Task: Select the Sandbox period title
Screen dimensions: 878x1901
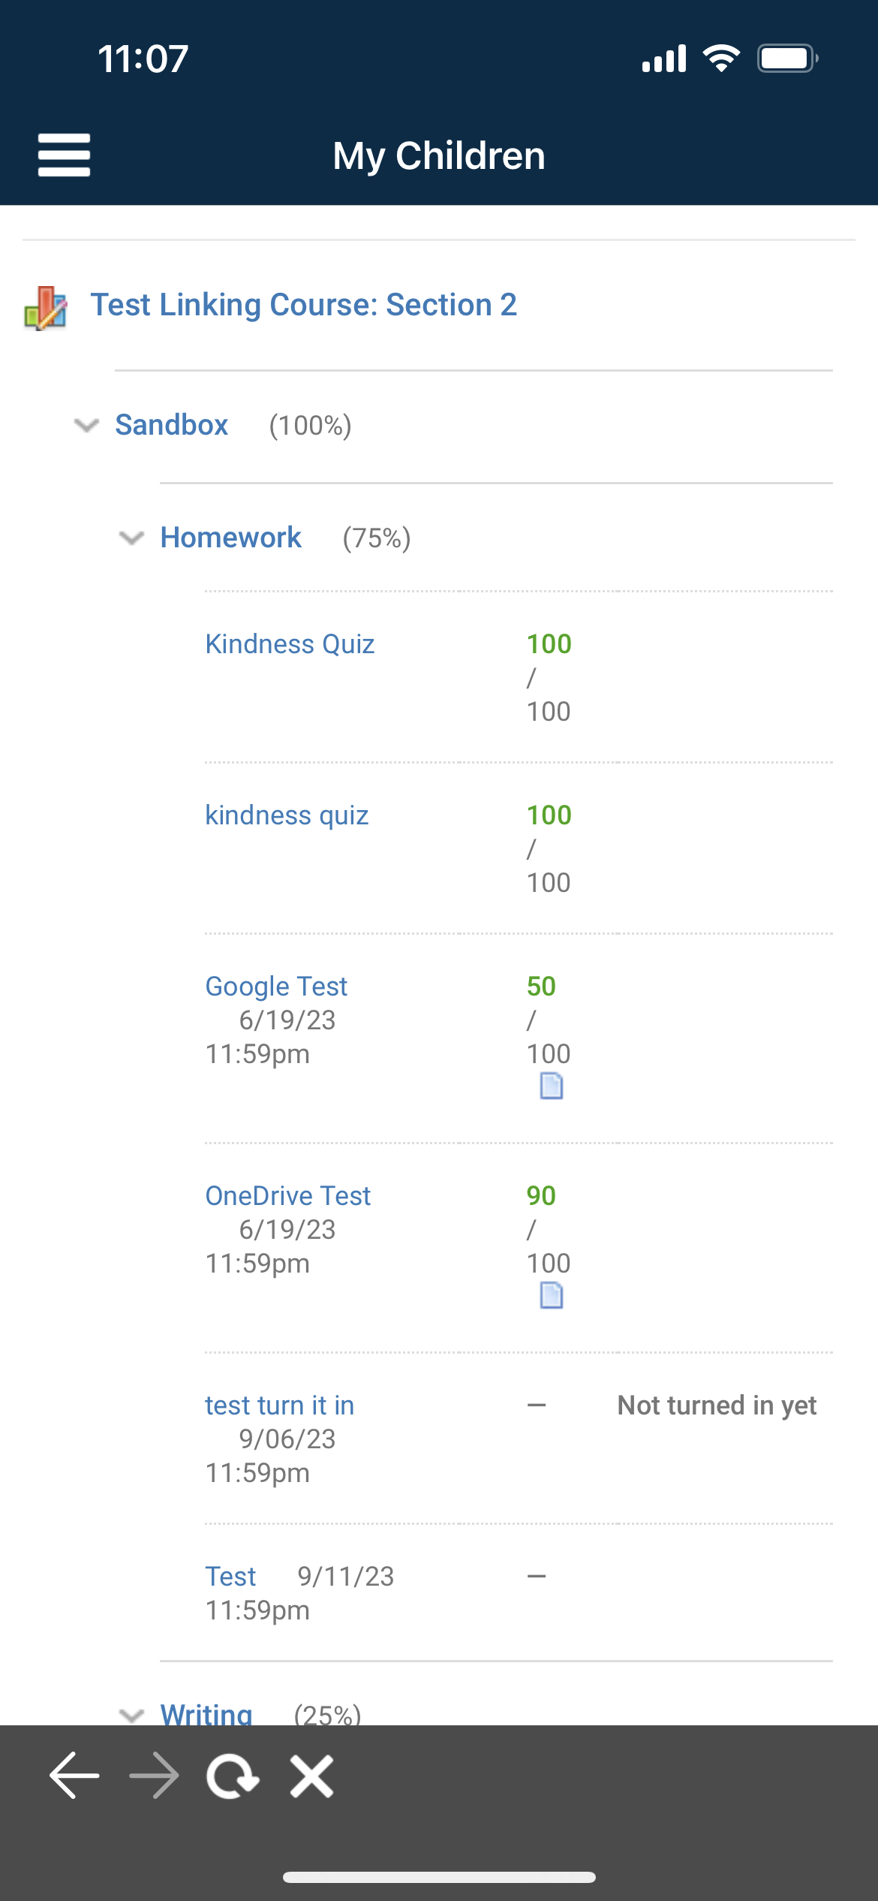Action: [172, 425]
